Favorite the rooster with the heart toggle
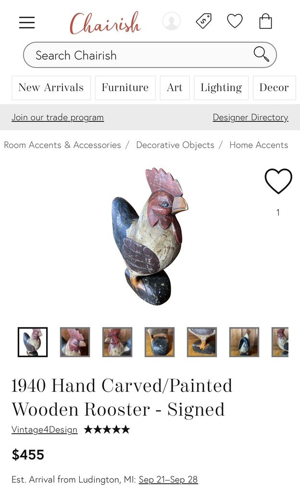The width and height of the screenshot is (300, 491). coord(278,181)
